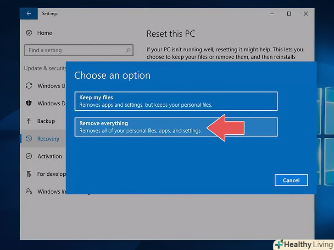The height and width of the screenshot is (250, 334).
Task: Open the Backup settings page
Action: coord(46,121)
